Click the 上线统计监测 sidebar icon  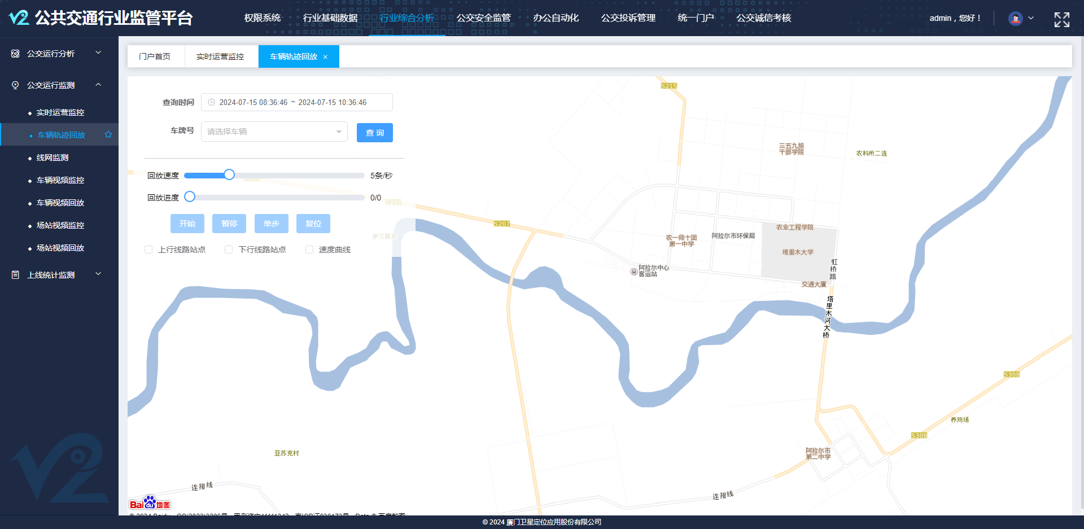(15, 275)
